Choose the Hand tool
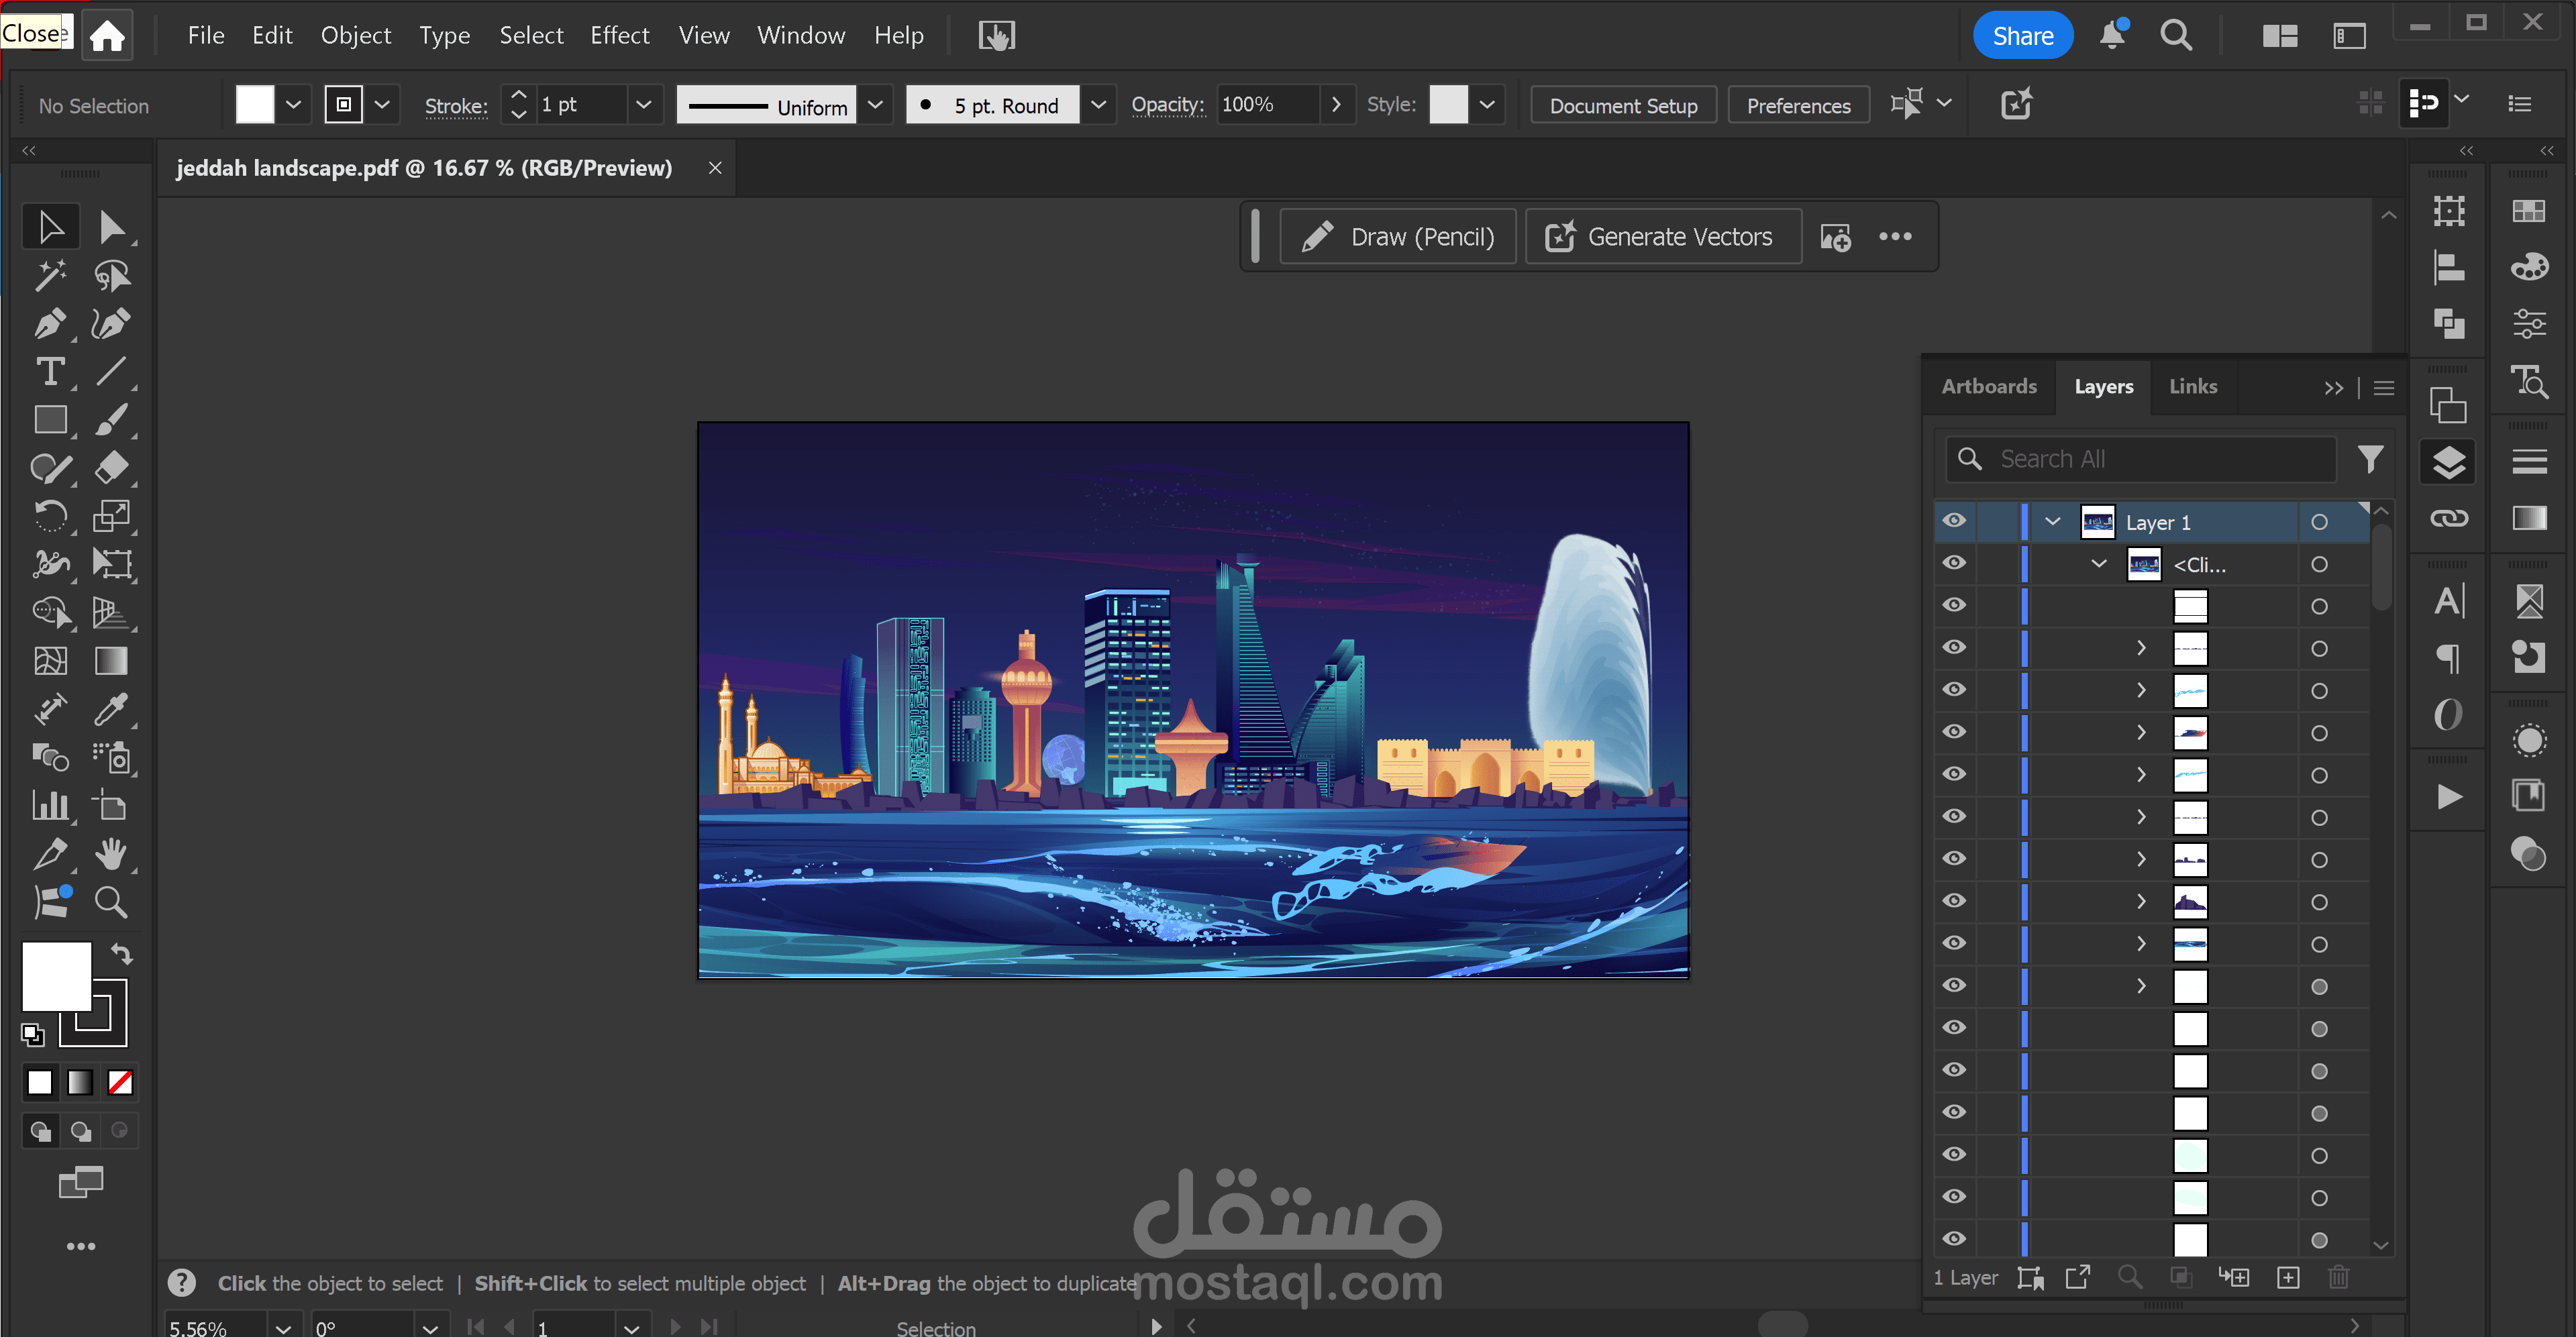The height and width of the screenshot is (1337, 2576). (110, 854)
